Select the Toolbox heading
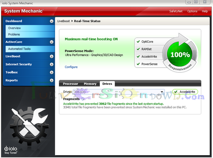Screen dimensions: 213x158 coord(11,72)
